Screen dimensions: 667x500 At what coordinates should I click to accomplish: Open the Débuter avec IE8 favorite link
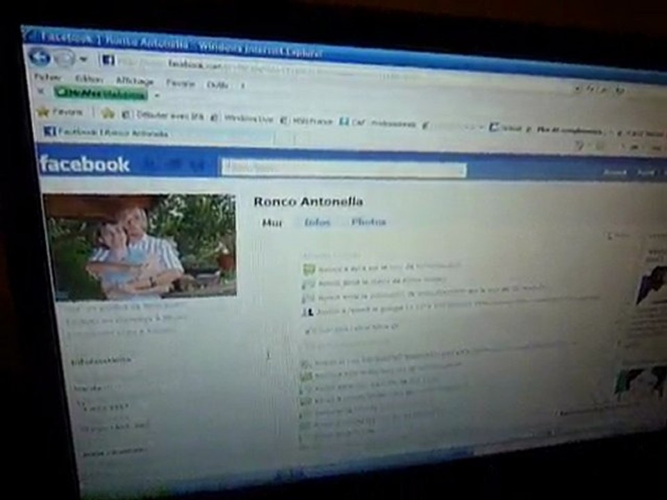[163, 116]
